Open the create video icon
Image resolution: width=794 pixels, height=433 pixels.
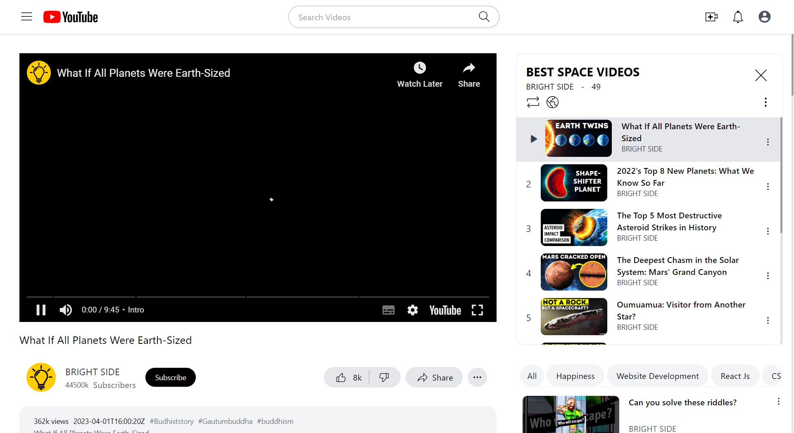pos(711,17)
